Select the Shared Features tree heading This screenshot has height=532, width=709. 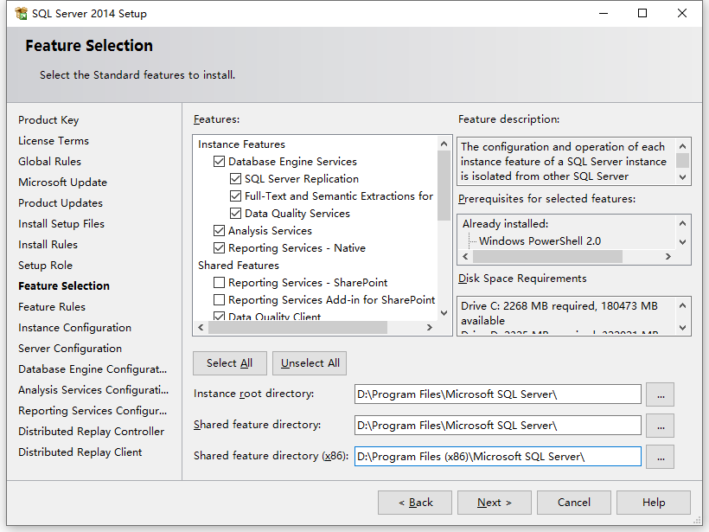[x=239, y=265]
